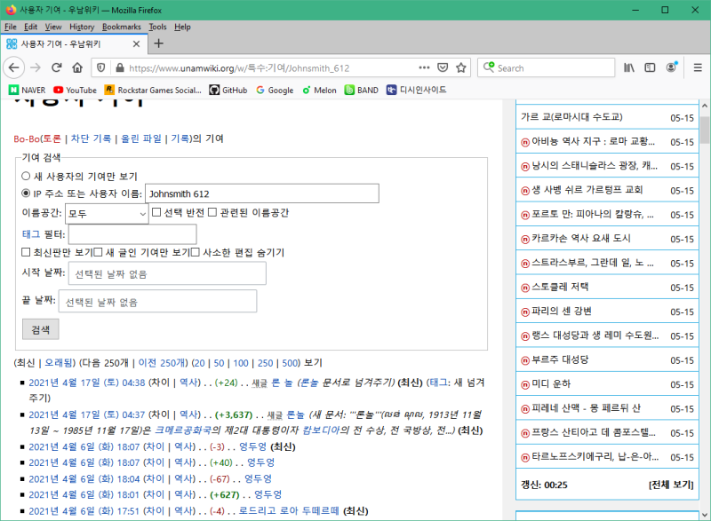Screen dimensions: 711x521
Task: Open the 끝 날짜 date picker field
Action: [158, 301]
